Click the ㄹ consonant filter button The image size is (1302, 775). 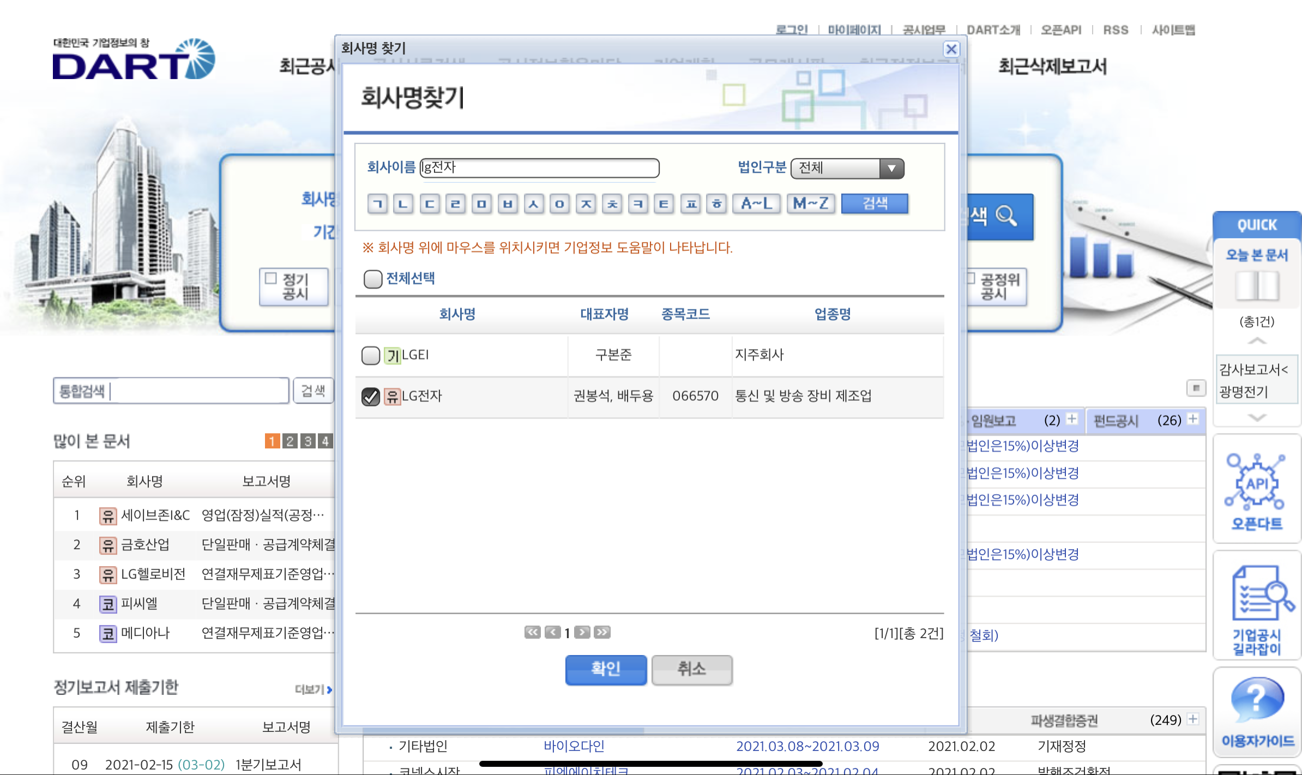[455, 204]
